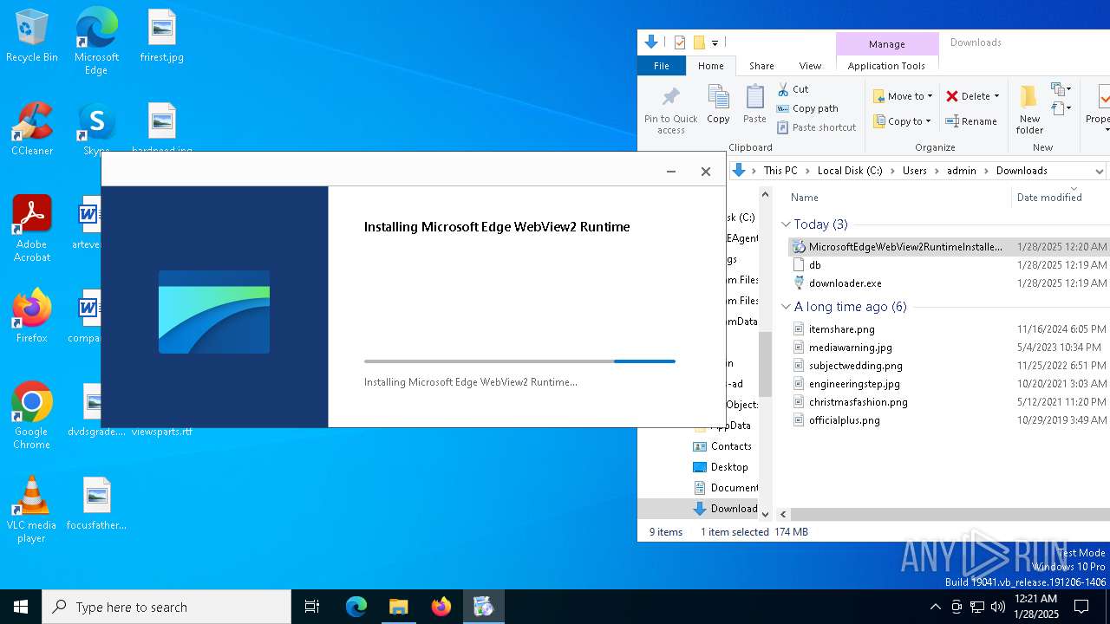Click admin breadcrumb in address bar
The image size is (1110, 624).
(x=961, y=171)
